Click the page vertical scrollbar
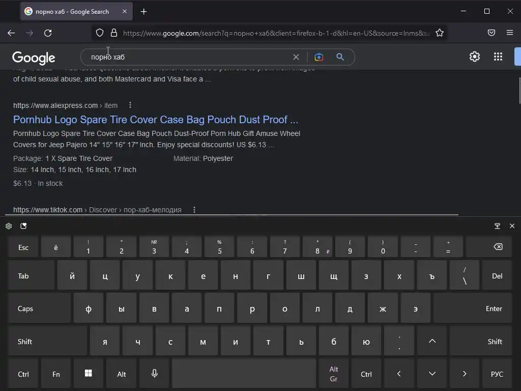Screen dimensions: 521x391 519,91
